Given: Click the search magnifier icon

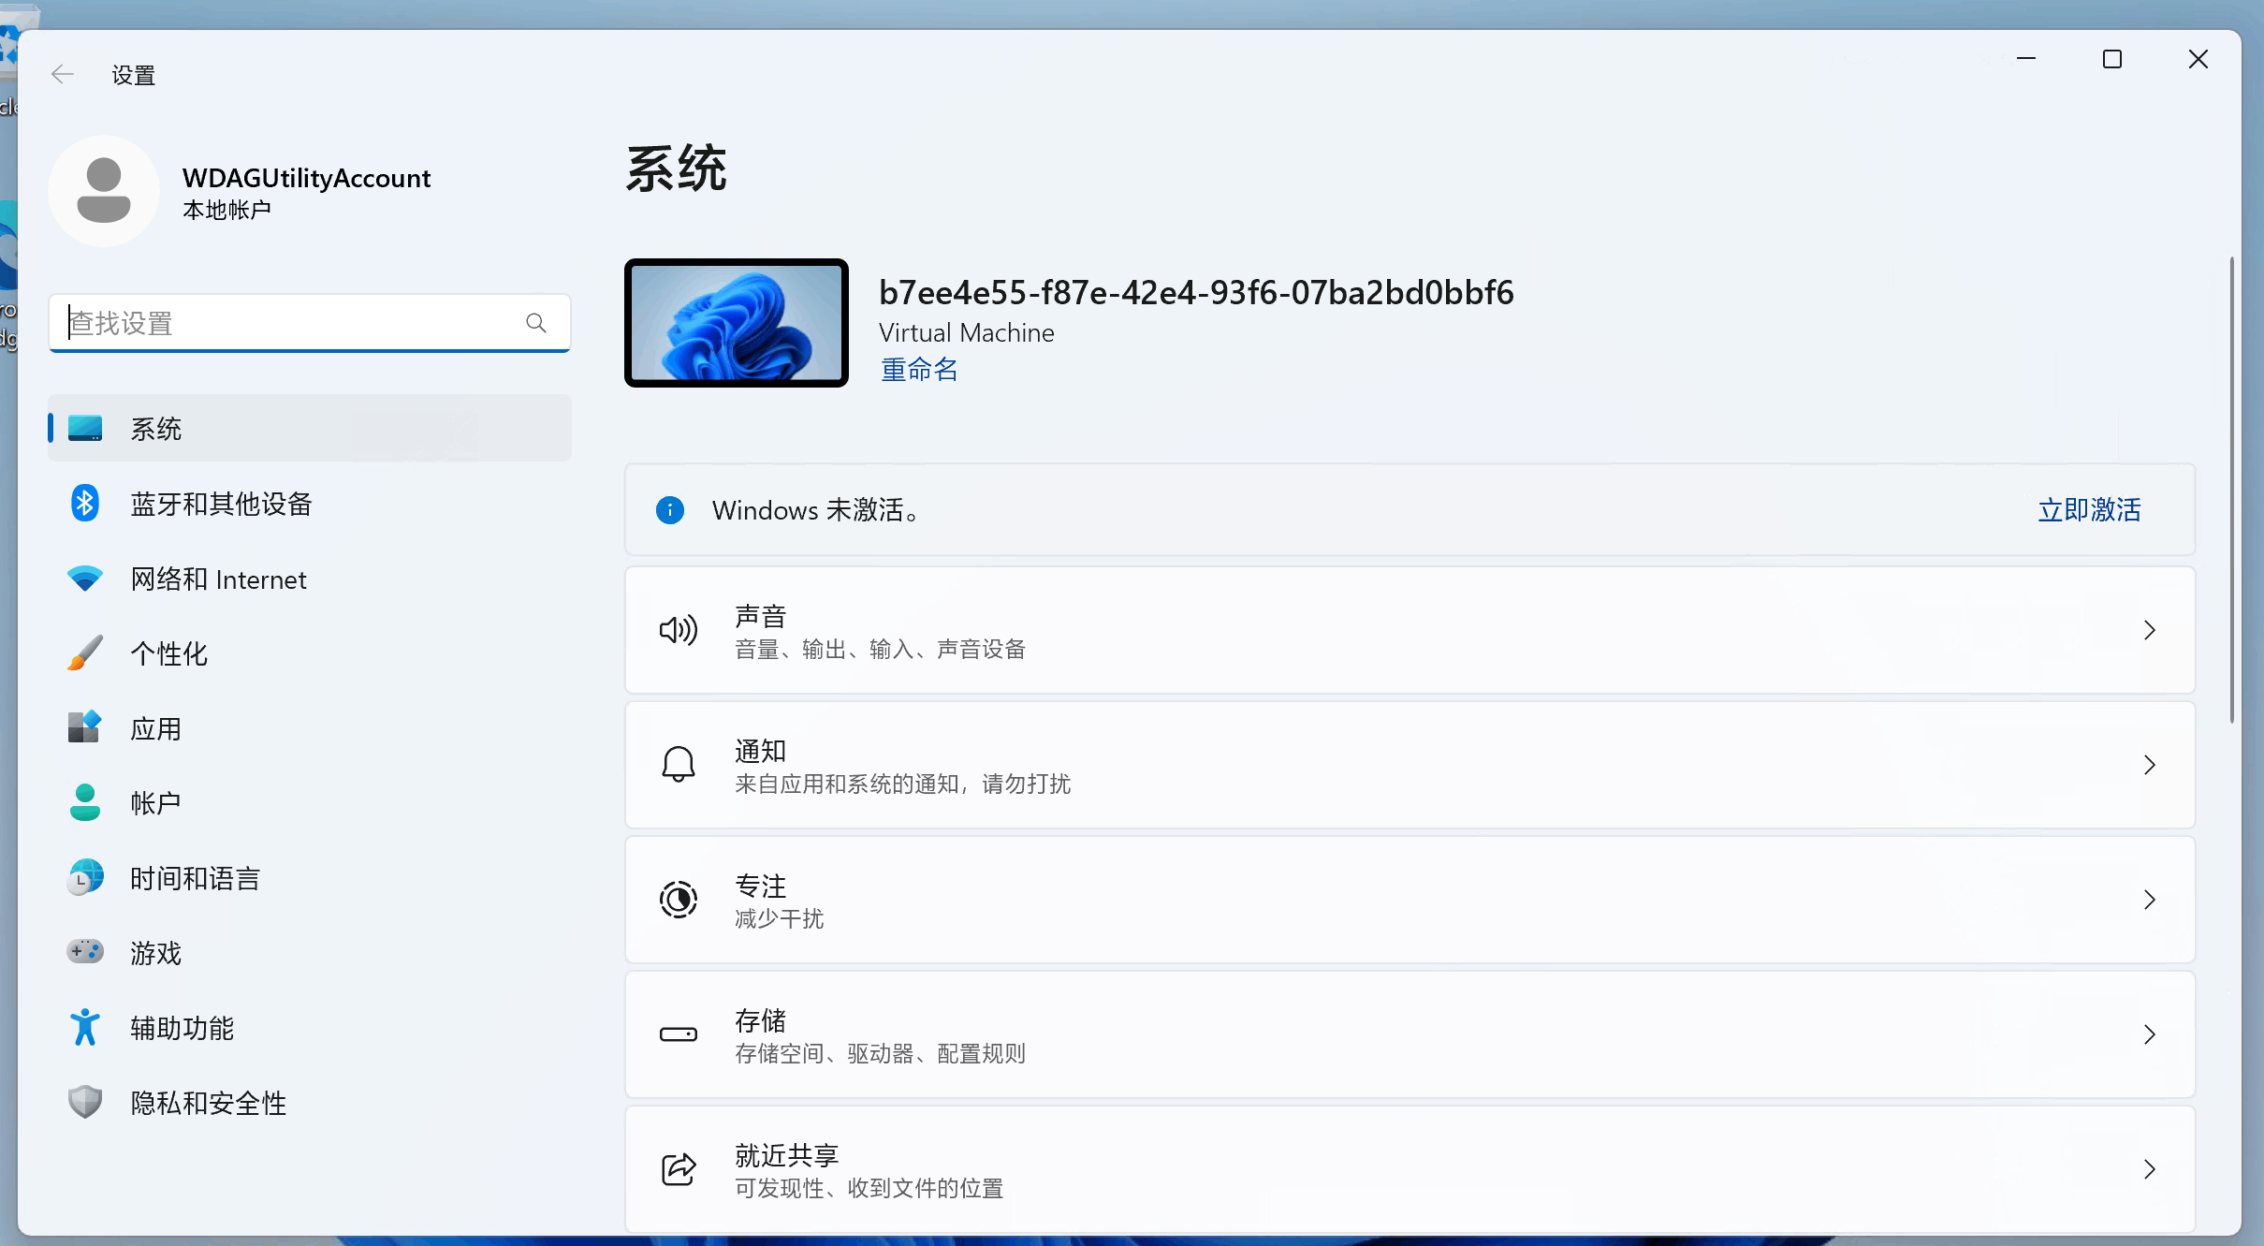Looking at the screenshot, I should 535,323.
